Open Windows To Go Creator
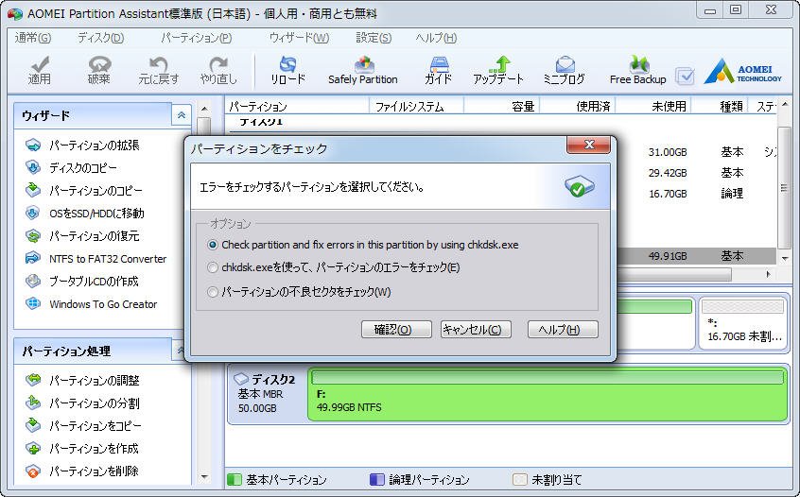Image resolution: width=800 pixels, height=497 pixels. pos(92,304)
